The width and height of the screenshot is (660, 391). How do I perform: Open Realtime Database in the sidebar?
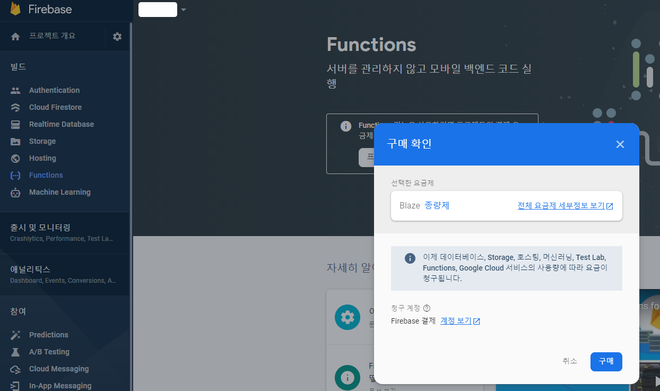[x=62, y=124]
